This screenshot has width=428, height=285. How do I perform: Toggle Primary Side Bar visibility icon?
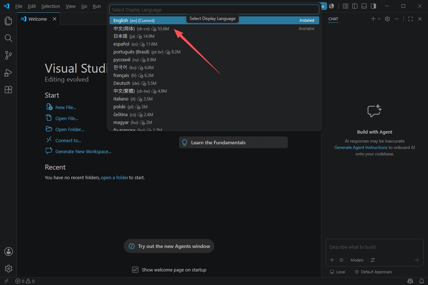click(355, 6)
